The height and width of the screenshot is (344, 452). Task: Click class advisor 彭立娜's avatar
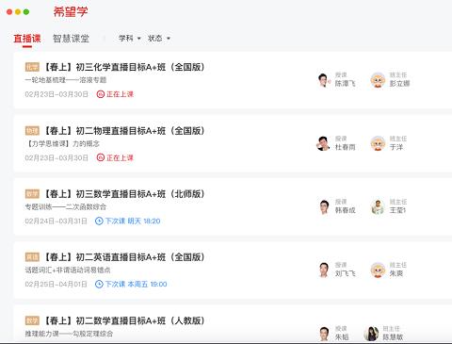(378, 80)
